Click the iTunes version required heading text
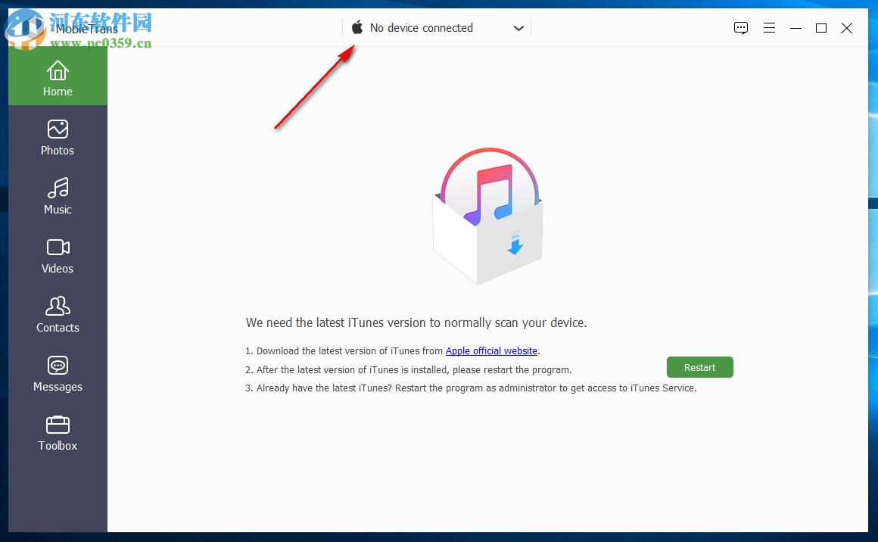The image size is (878, 542). pyautogui.click(x=416, y=323)
